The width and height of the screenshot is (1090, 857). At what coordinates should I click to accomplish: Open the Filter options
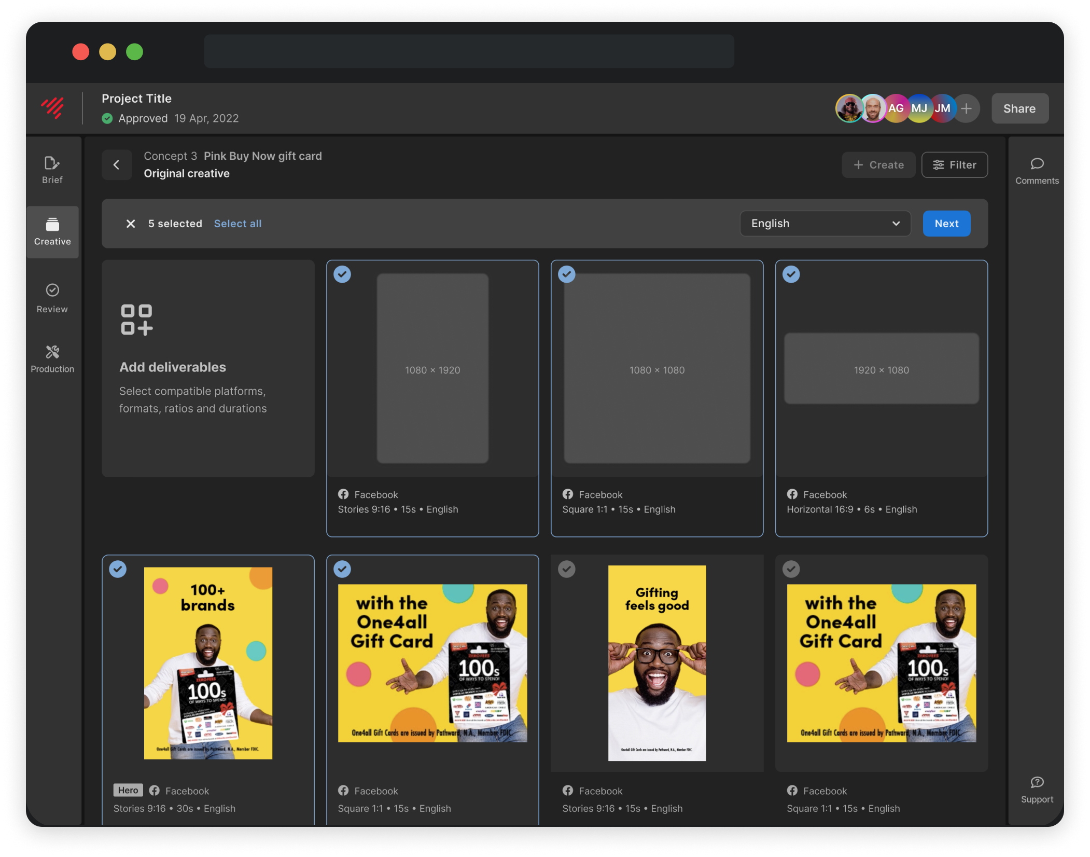point(954,165)
